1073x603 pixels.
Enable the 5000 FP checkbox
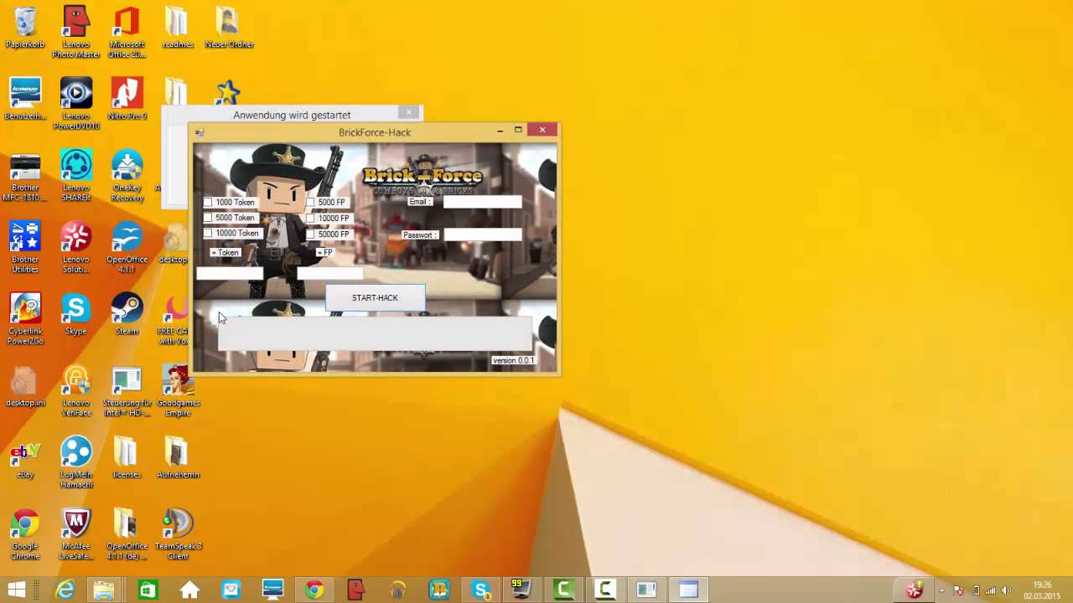pos(310,202)
